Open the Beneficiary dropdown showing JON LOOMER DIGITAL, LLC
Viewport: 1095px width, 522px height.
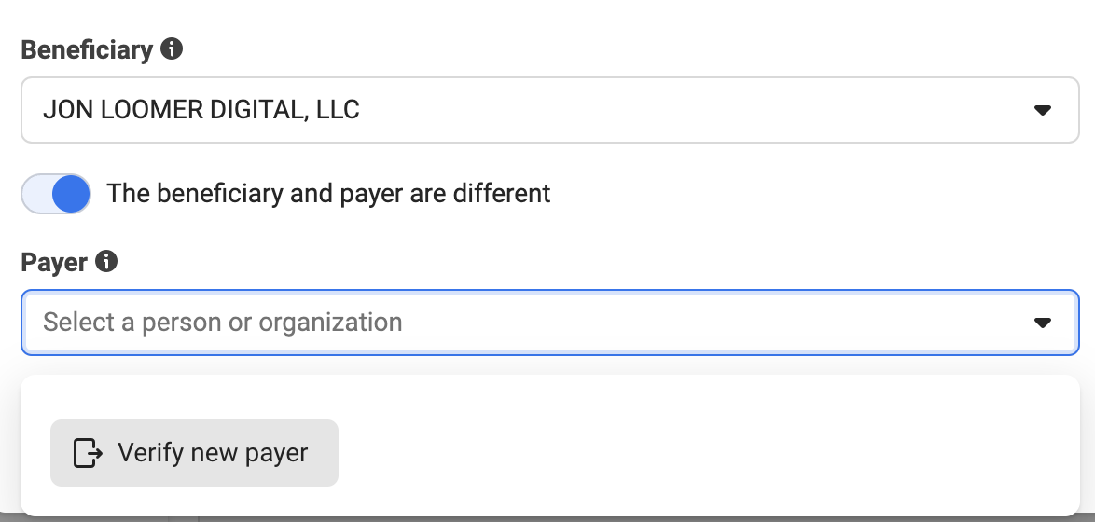pyautogui.click(x=550, y=110)
